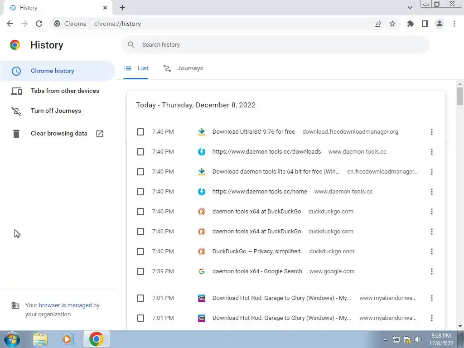Open the Download UltraISO 9.76 for free link
464x348 pixels.
254,132
